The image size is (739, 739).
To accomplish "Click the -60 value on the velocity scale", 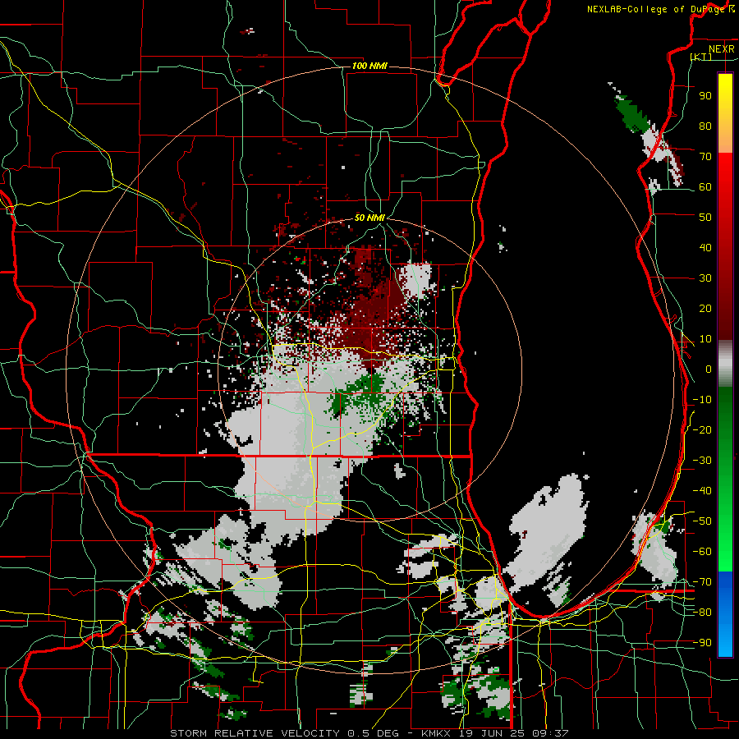I will 702,552.
